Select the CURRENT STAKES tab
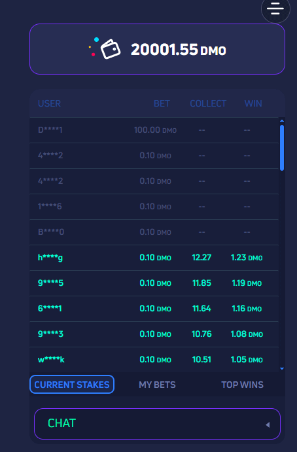297x452 pixels. coord(72,384)
